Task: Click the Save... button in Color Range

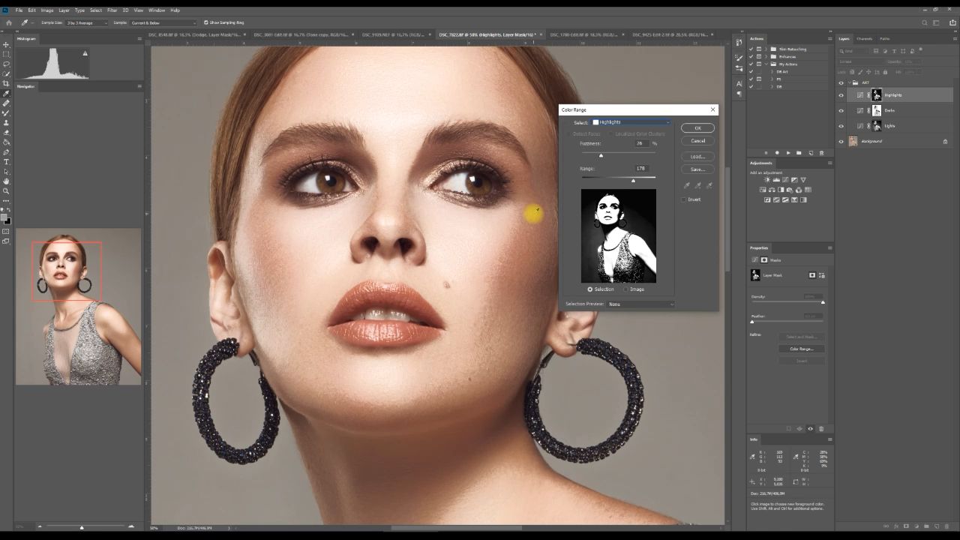Action: (x=697, y=169)
